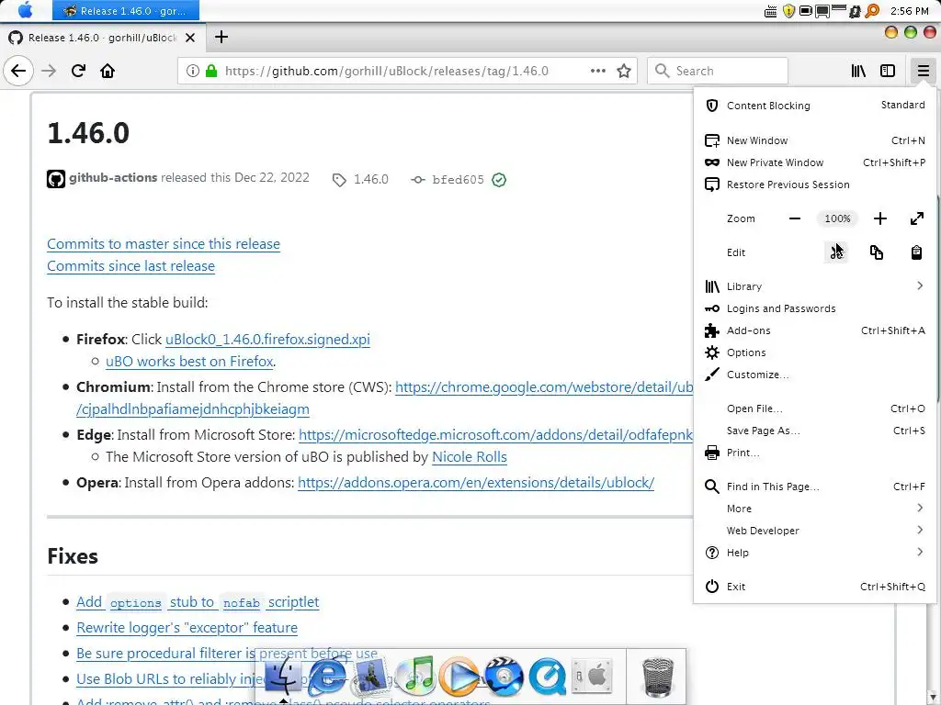Show site information for github.com
The image size is (941, 705).
(x=193, y=71)
